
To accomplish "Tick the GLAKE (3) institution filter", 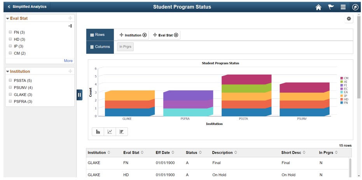I will pyautogui.click(x=10, y=94).
